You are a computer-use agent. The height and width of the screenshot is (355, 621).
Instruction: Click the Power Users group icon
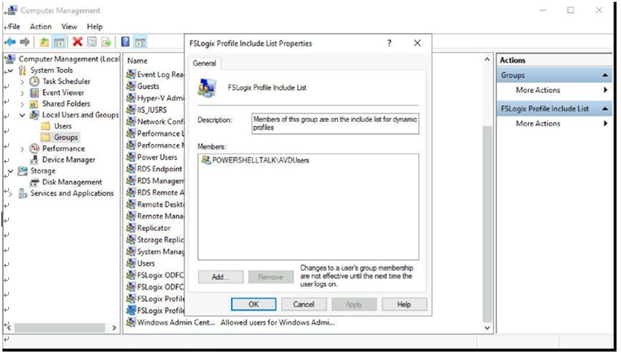[131, 157]
